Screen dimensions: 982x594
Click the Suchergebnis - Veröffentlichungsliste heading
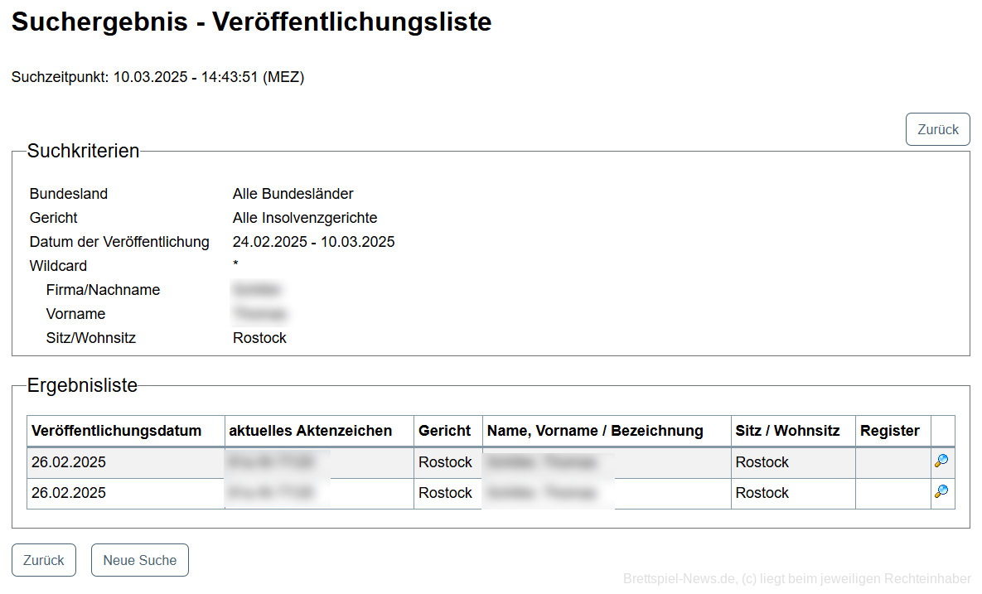[251, 22]
